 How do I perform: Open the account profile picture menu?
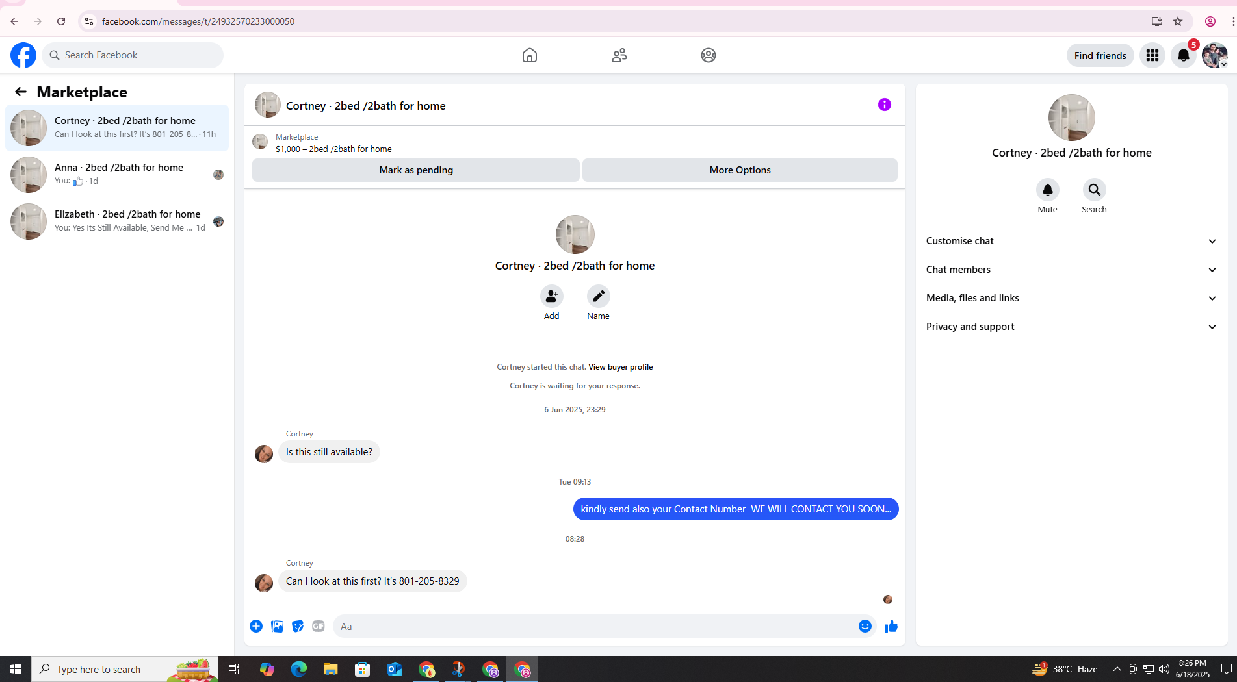tap(1214, 55)
